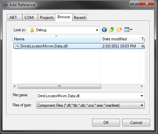
Task: Open the Projects tab
Action: tap(47, 17)
